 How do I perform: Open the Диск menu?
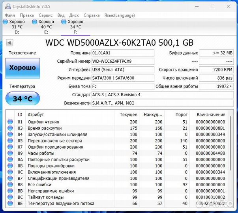tap(74, 15)
